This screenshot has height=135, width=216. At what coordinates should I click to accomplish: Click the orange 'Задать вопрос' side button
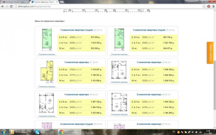pyautogui.click(x=210, y=53)
